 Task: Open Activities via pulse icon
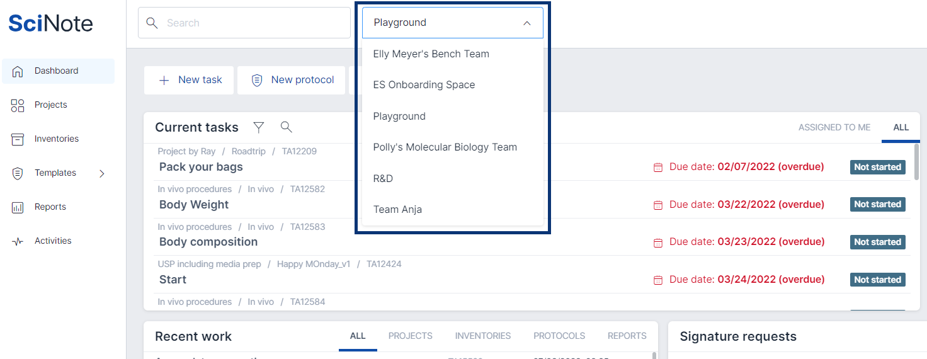click(18, 241)
